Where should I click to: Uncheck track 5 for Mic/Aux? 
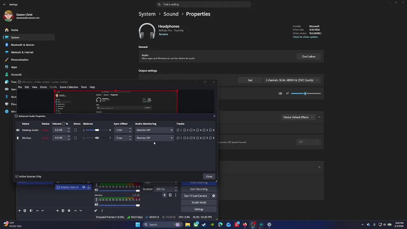pos(204,138)
